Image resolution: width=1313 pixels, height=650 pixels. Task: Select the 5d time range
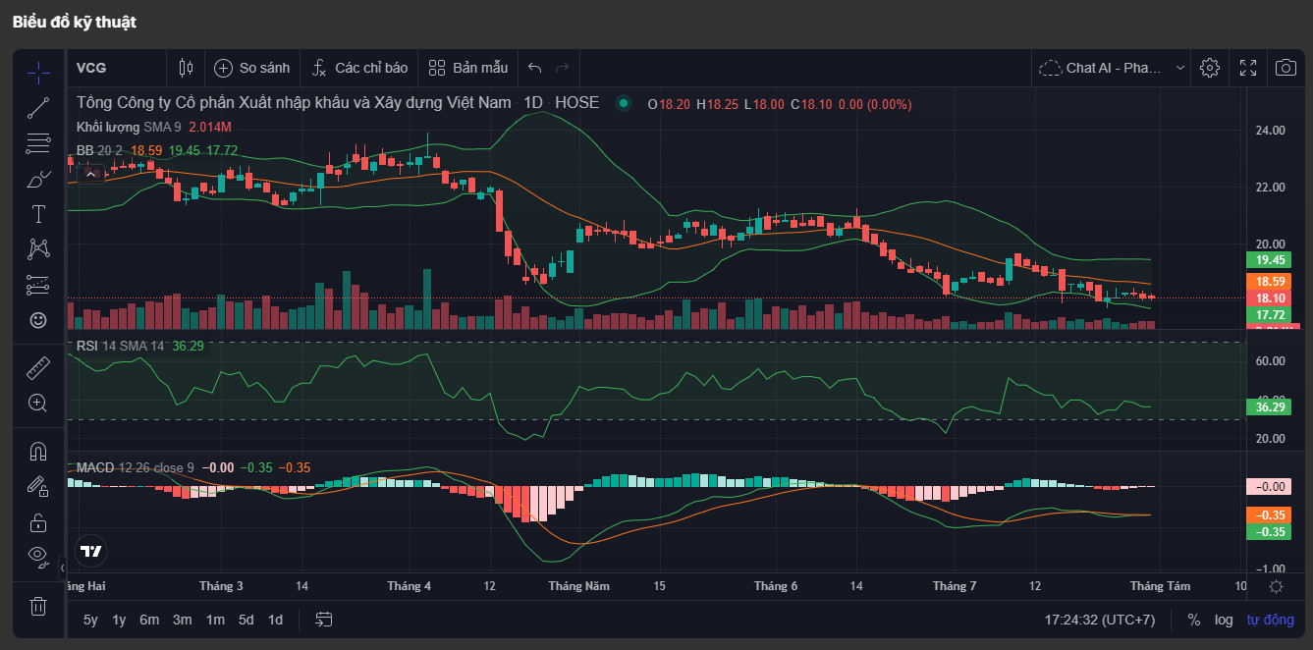point(246,620)
